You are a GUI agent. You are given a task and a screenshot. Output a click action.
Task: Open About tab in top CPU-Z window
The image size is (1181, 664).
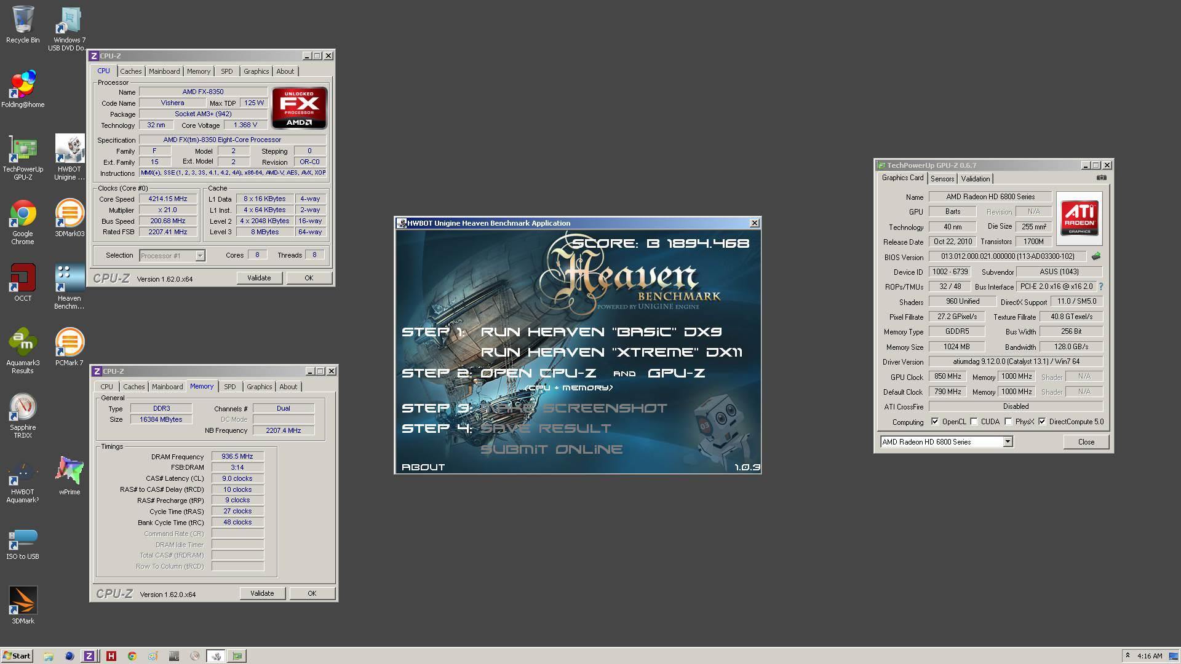pos(285,71)
